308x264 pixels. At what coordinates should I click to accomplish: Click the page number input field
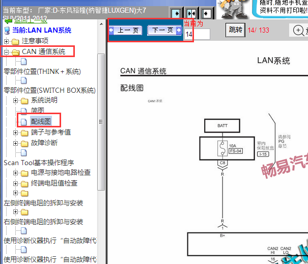(x=197, y=34)
